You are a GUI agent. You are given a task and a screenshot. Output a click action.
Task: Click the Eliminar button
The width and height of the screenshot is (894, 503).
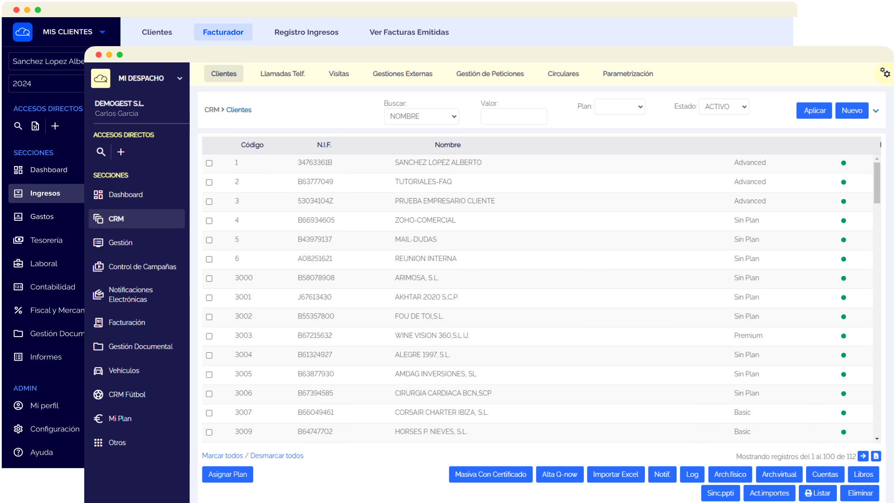[860, 493]
